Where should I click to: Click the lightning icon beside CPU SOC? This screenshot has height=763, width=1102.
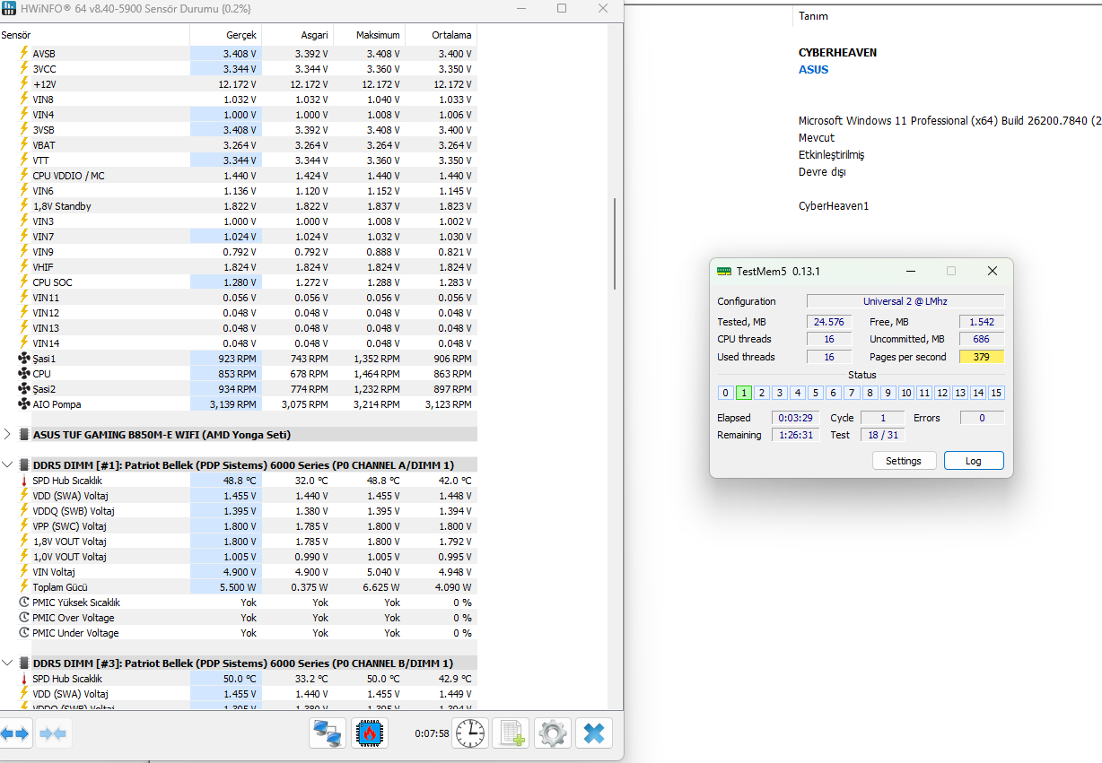click(x=24, y=282)
